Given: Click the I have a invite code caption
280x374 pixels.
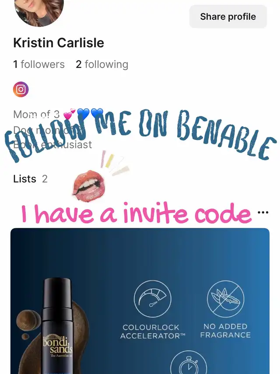Looking at the screenshot, I should pyautogui.click(x=136, y=213).
